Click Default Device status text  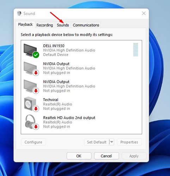click(56, 55)
